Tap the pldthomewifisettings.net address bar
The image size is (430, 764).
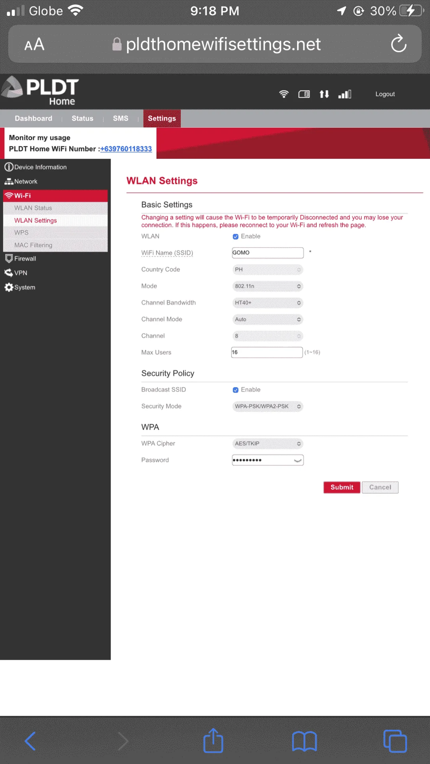(x=215, y=44)
